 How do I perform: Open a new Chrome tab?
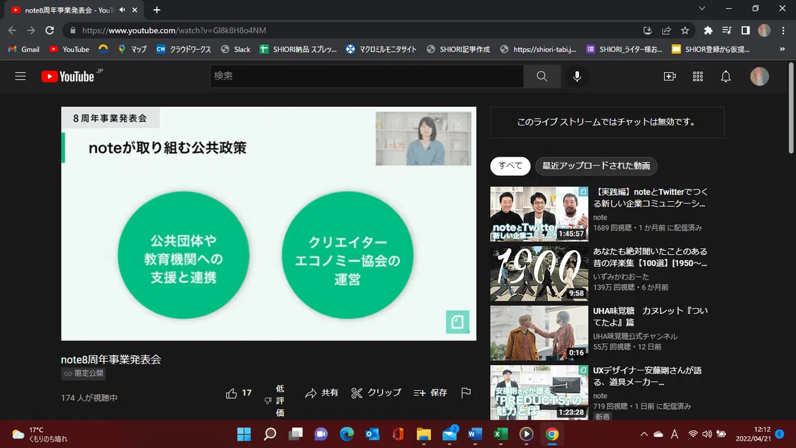[157, 10]
